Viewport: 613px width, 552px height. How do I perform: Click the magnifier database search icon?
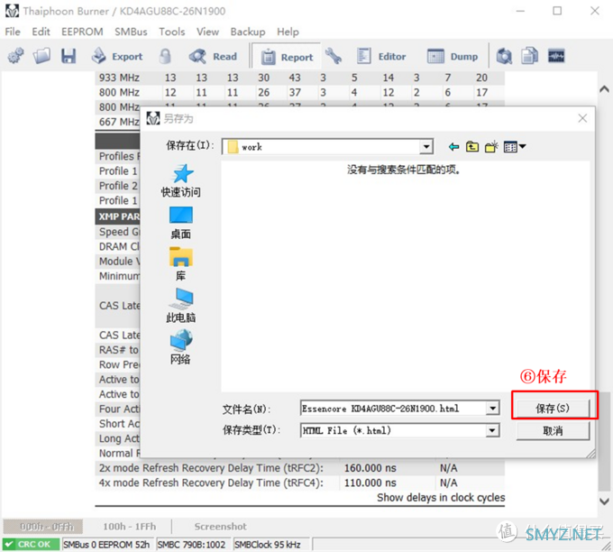coord(504,56)
